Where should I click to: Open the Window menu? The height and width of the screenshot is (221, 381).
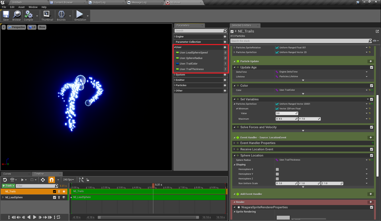33,7
